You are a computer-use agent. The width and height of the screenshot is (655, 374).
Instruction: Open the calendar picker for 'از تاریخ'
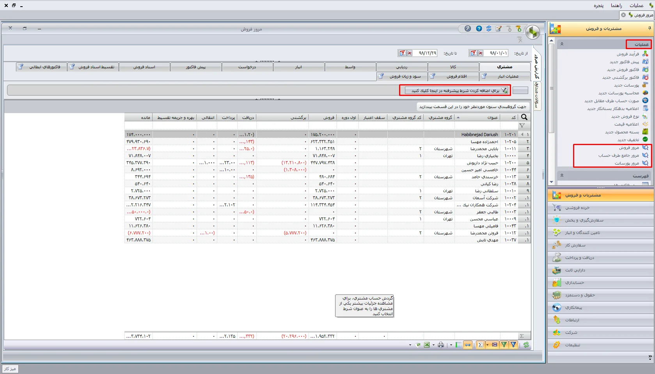pyautogui.click(x=474, y=53)
